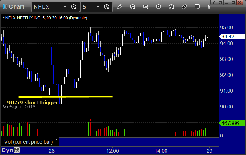This screenshot has height=155, width=246.
Task: Click the 94.42 current price marker
Action: 232,36
